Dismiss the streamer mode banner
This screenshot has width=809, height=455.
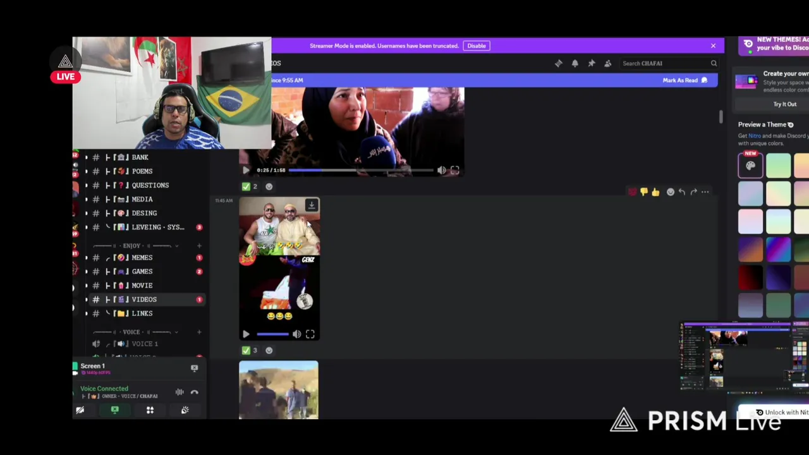713,45
